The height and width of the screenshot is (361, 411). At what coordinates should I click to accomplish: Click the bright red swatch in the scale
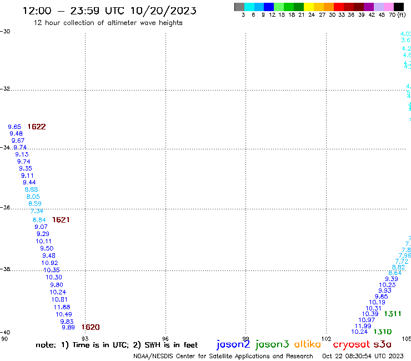[339, 7]
